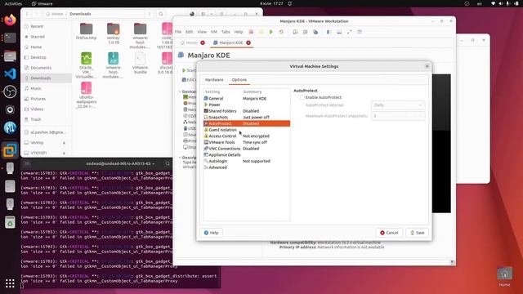523x294 pixels.
Task: Click the red power off toolbar icon
Action: (251, 32)
